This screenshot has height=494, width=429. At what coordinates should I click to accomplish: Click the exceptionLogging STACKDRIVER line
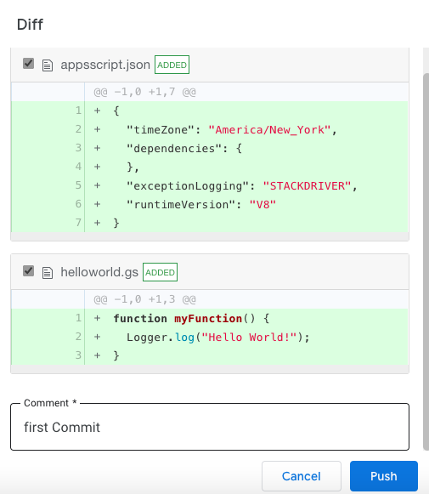point(210,185)
